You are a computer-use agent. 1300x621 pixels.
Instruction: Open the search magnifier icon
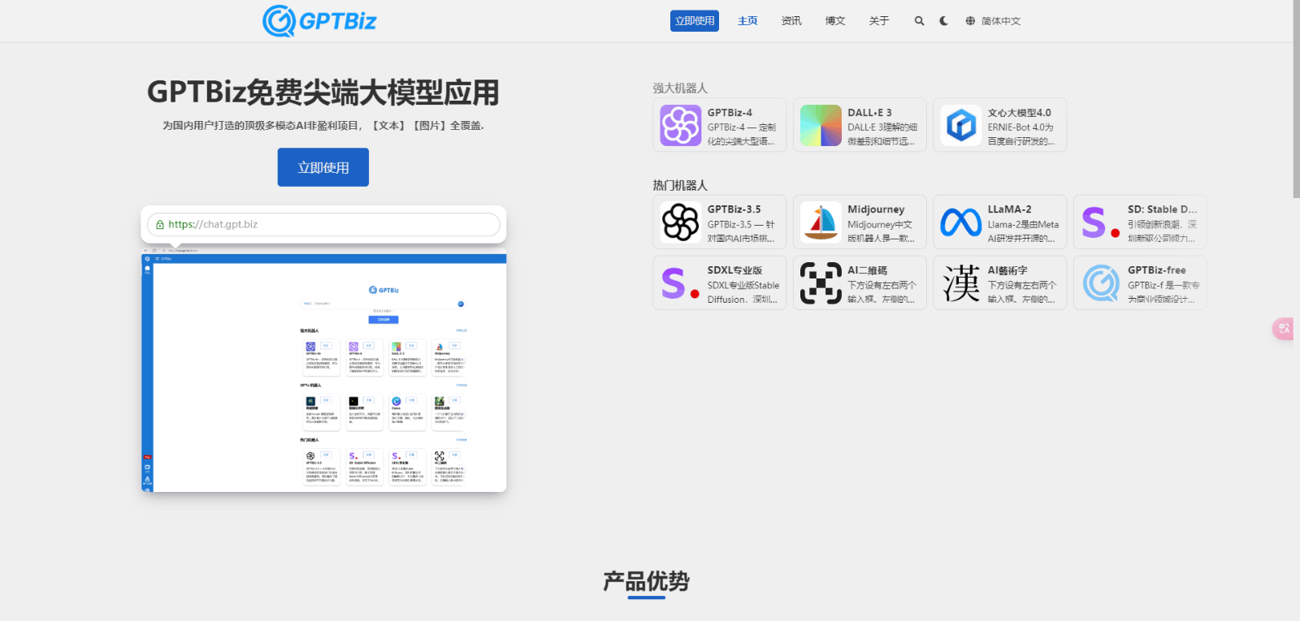pyautogui.click(x=919, y=21)
